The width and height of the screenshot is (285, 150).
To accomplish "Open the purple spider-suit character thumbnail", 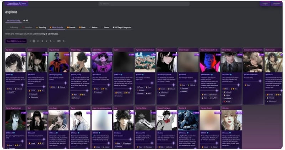I will point(102,62).
